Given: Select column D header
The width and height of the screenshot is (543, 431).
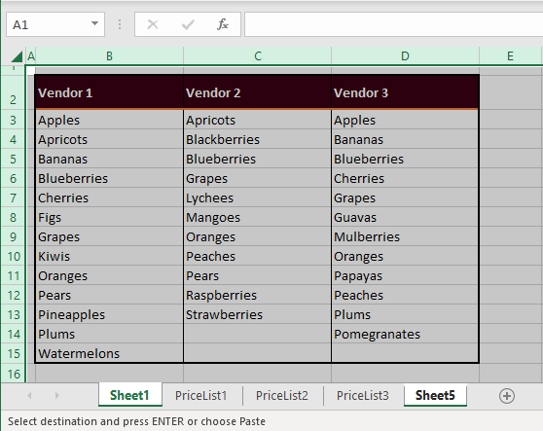Looking at the screenshot, I should coord(405,56).
